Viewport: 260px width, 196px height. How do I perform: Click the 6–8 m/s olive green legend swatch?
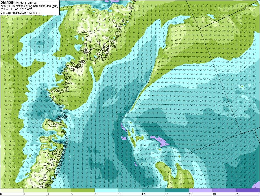click(83, 190)
